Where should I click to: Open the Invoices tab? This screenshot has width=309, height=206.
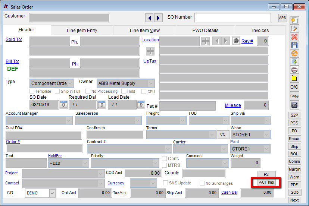260,31
